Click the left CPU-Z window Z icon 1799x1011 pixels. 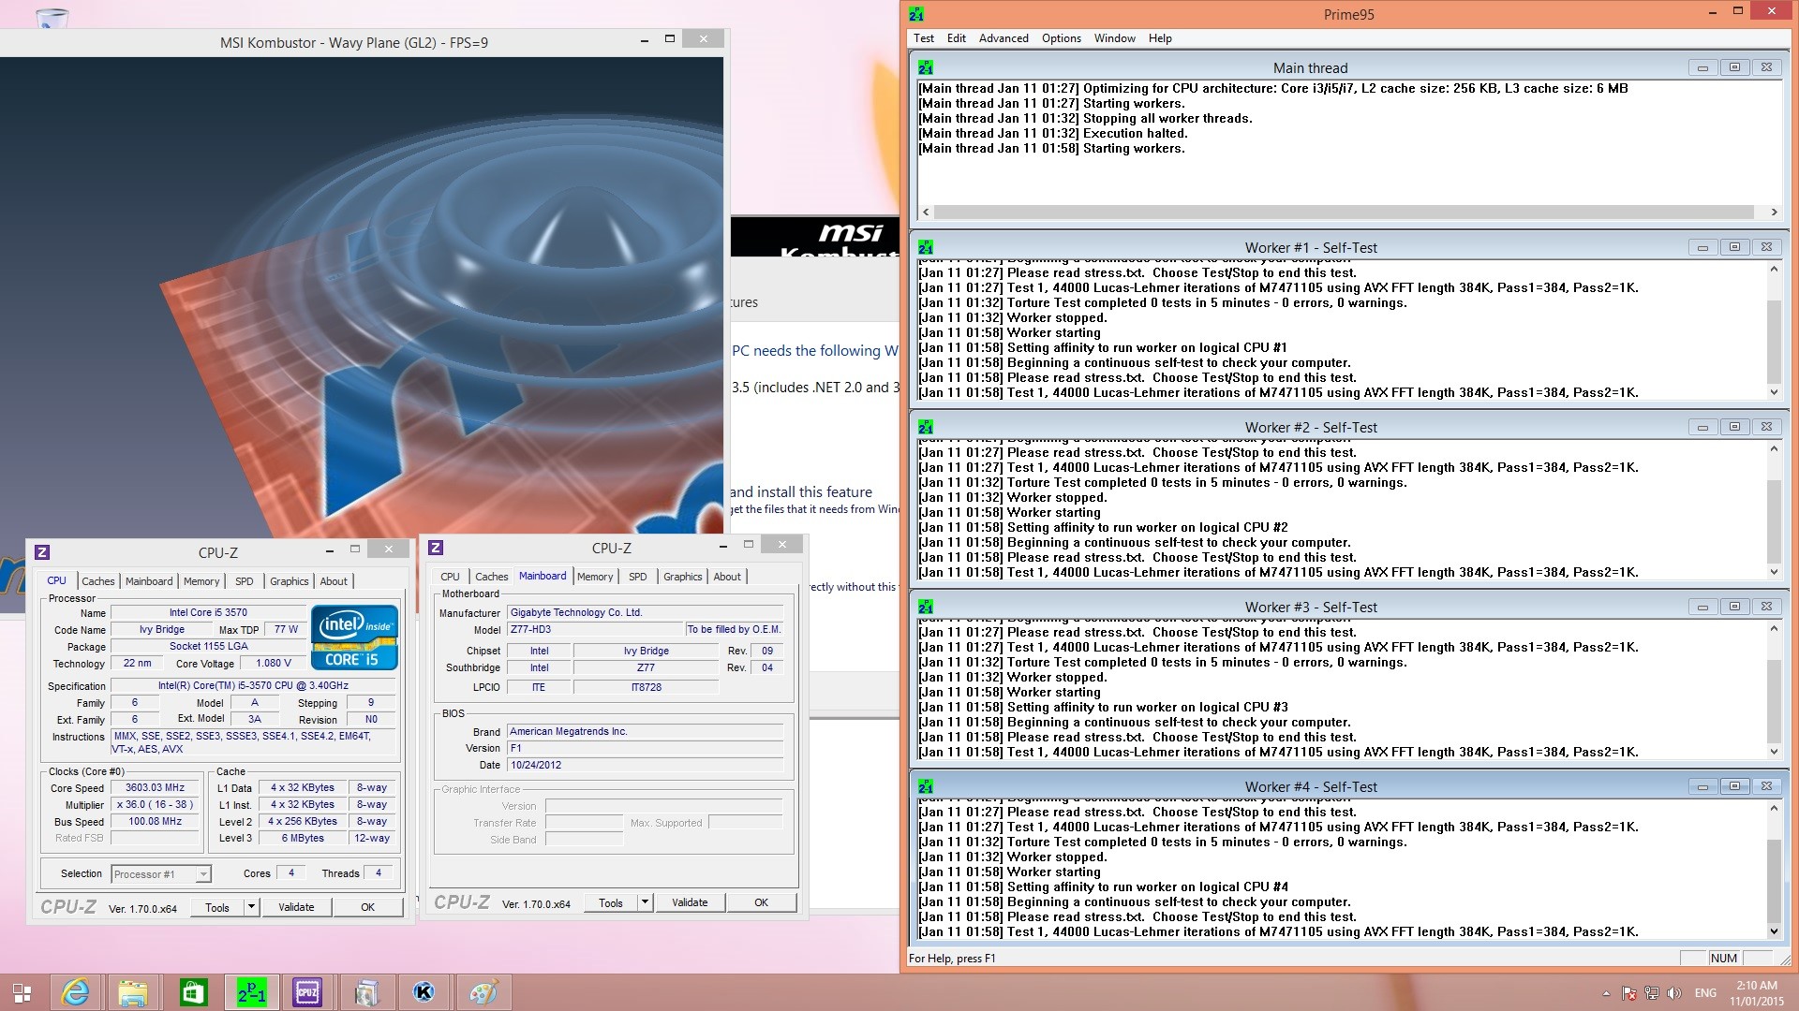click(42, 552)
